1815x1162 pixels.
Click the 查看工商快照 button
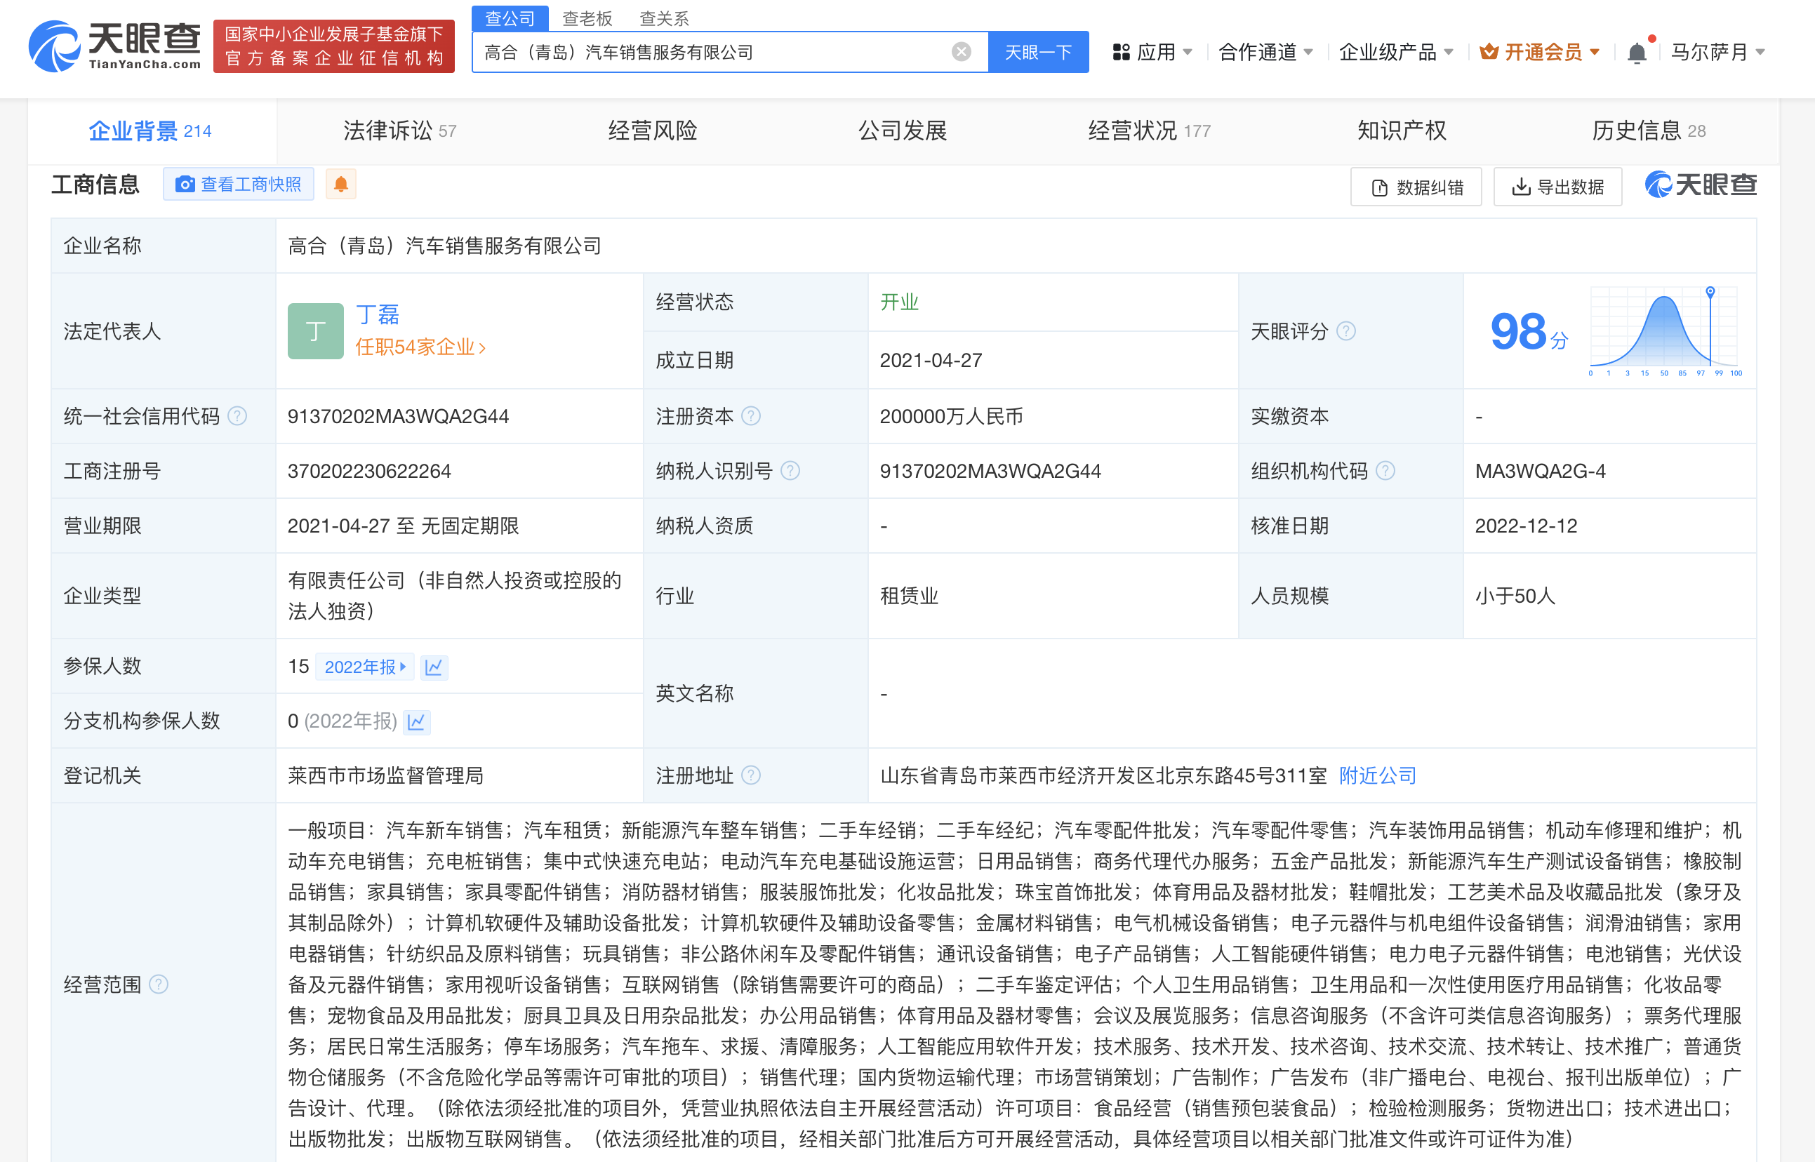[239, 184]
